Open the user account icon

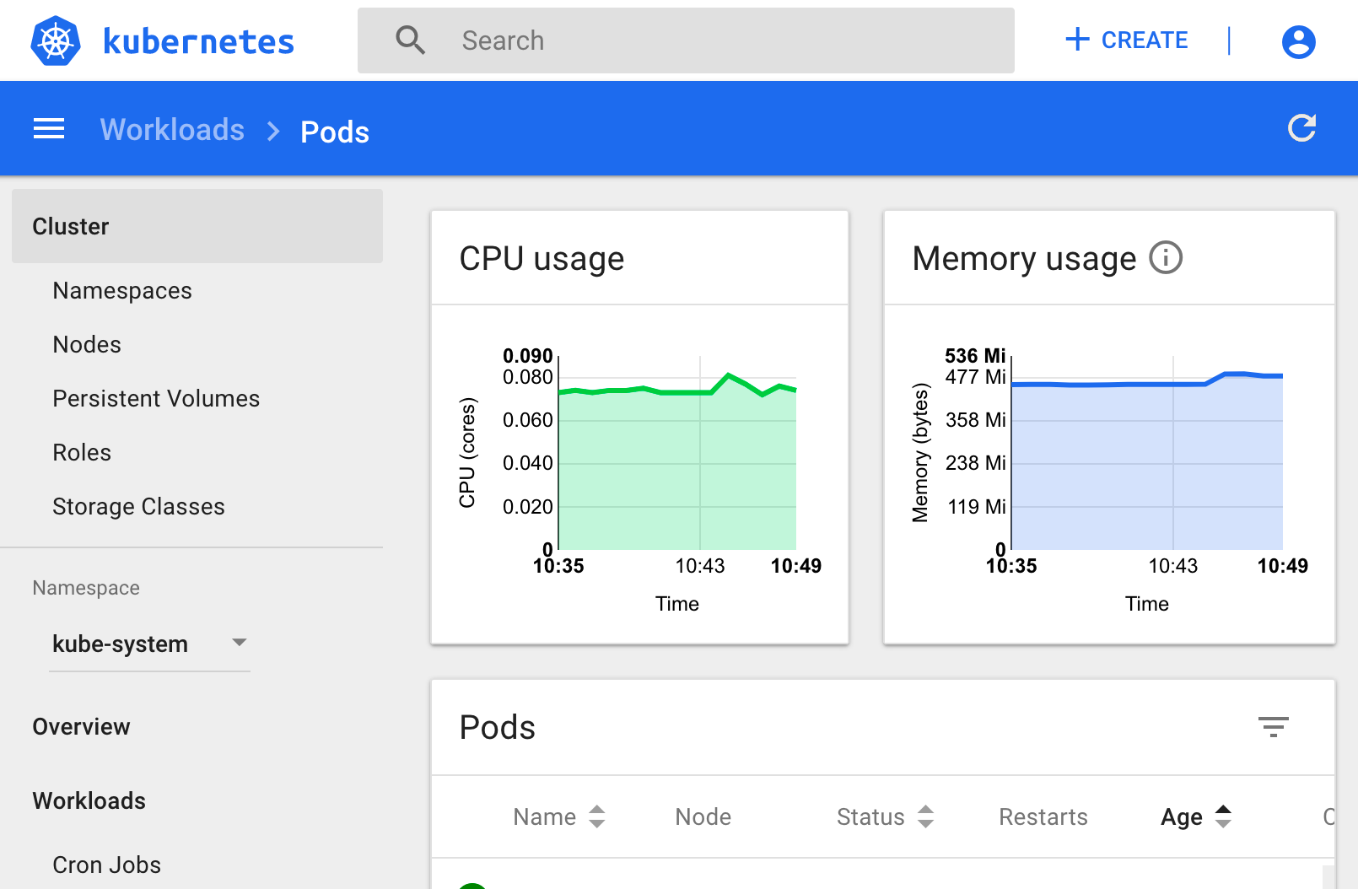[1298, 41]
